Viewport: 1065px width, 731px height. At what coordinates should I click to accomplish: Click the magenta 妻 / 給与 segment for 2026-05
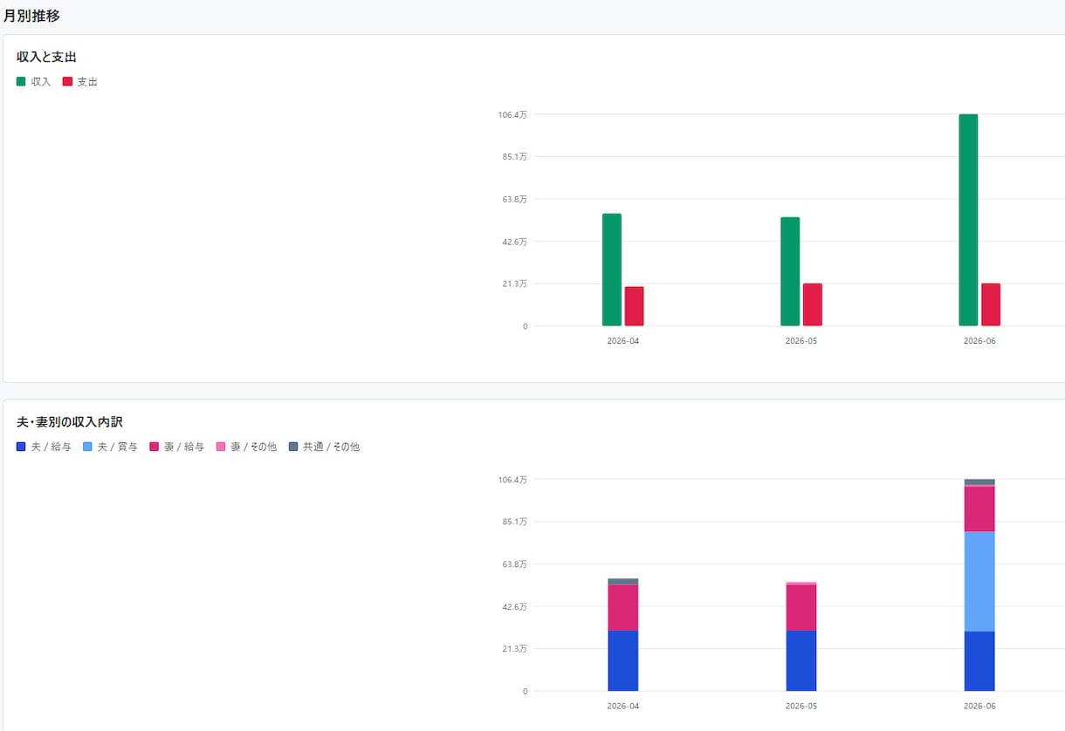coord(801,607)
